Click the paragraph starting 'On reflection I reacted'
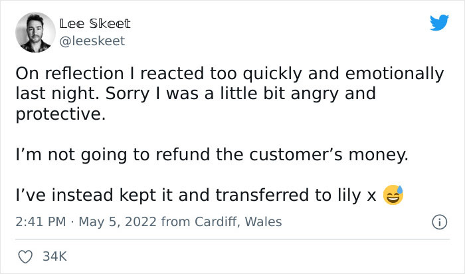 [230, 94]
